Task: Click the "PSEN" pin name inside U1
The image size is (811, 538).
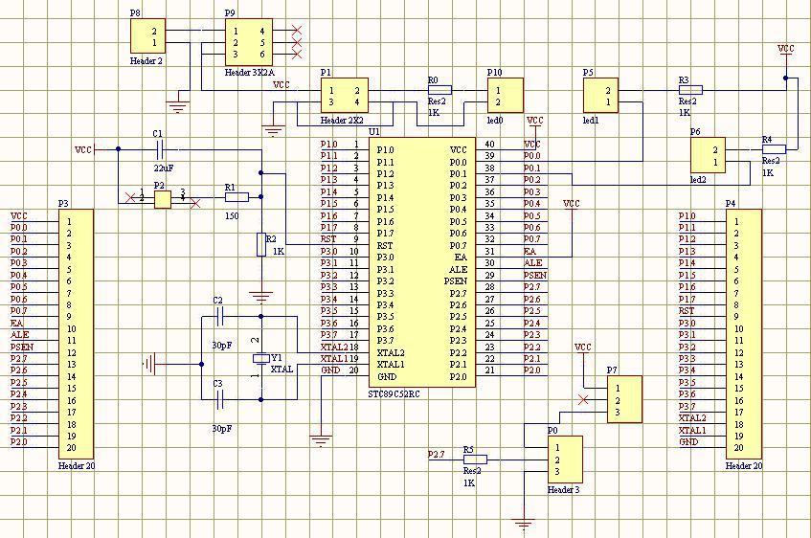Action: [455, 280]
